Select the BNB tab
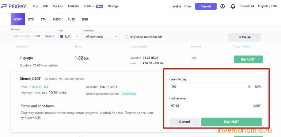This screenshot has width=281, height=137. tap(85, 19)
